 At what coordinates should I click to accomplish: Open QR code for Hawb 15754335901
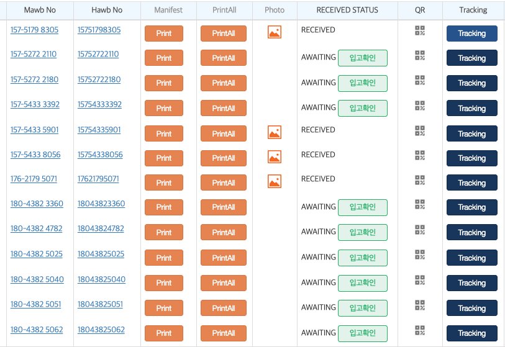pos(420,130)
